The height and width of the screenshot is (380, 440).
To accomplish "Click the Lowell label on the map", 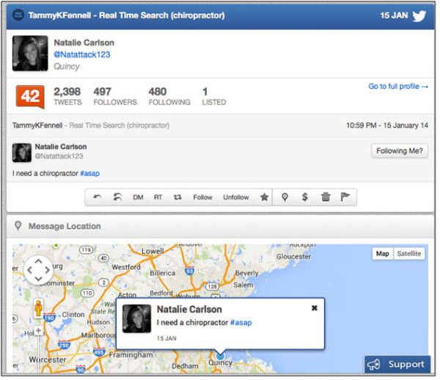I will [x=153, y=251].
